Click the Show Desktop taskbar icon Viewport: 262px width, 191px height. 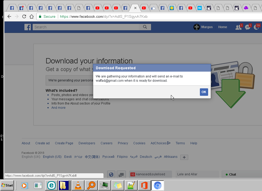tap(38, 185)
